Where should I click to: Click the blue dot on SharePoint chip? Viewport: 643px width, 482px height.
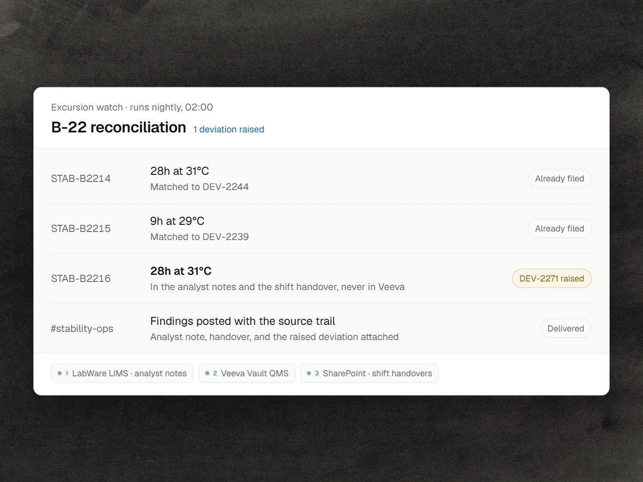tap(309, 373)
